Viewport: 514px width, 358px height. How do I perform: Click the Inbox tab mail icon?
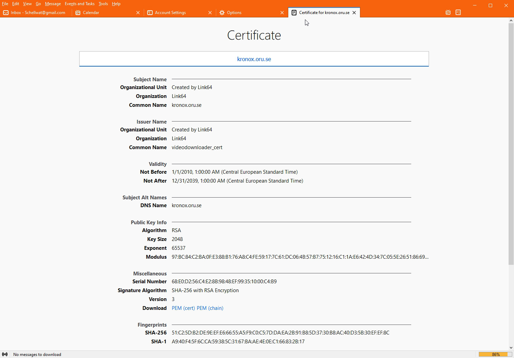pyautogui.click(x=6, y=13)
